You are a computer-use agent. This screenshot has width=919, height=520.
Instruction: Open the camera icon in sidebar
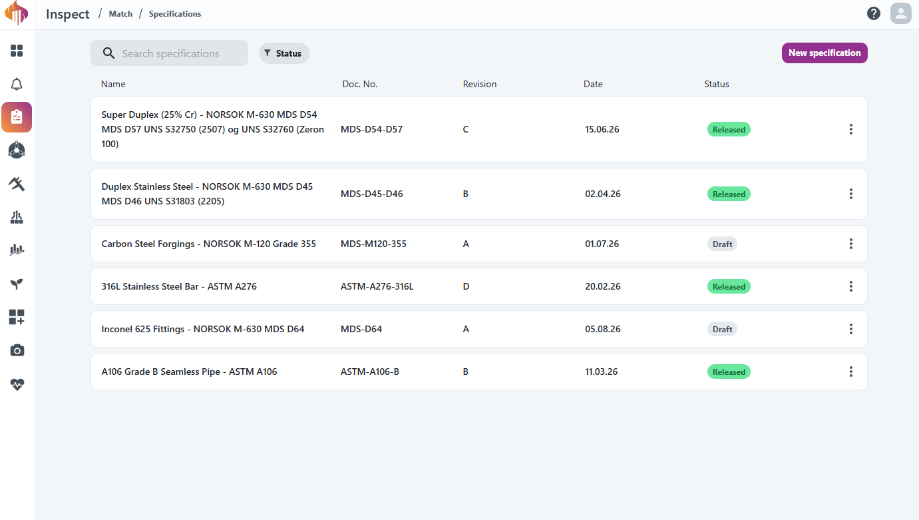pyautogui.click(x=17, y=350)
